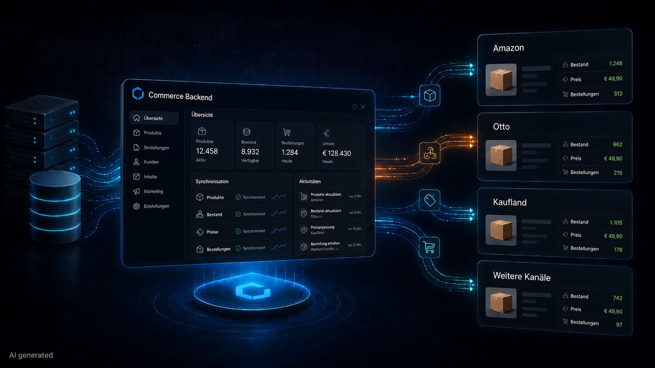
Task: Click the Produkte stat card box icon
Action: click(x=202, y=131)
